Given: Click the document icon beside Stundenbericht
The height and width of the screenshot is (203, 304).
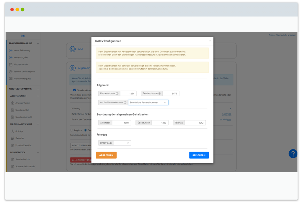Looking at the screenshot, I should pos(13,159).
